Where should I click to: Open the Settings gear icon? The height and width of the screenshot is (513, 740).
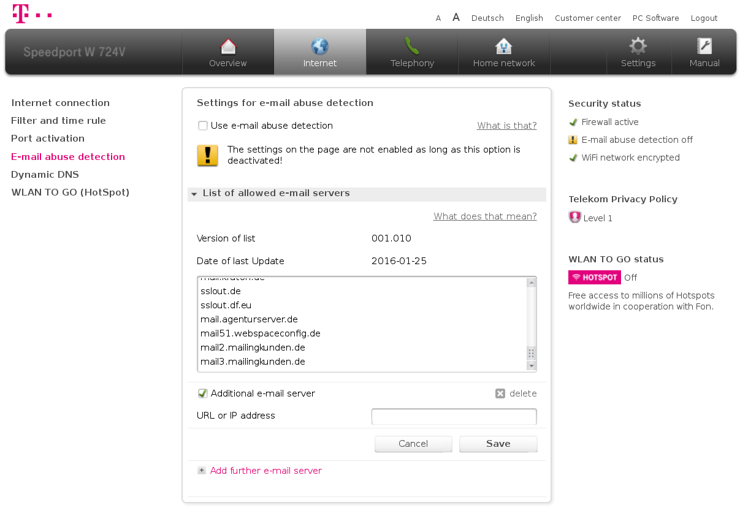point(638,47)
